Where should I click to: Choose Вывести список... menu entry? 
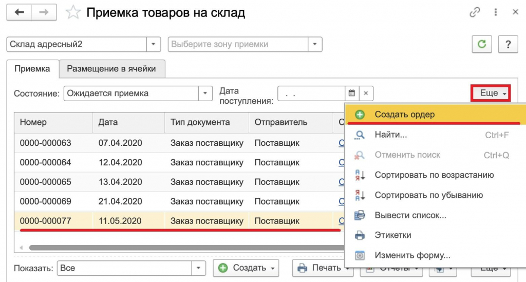pos(436,215)
